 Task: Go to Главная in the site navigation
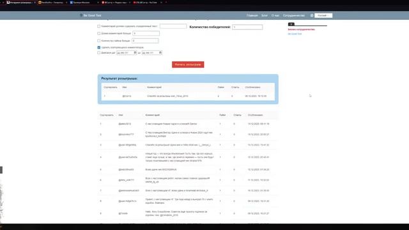pyautogui.click(x=252, y=15)
